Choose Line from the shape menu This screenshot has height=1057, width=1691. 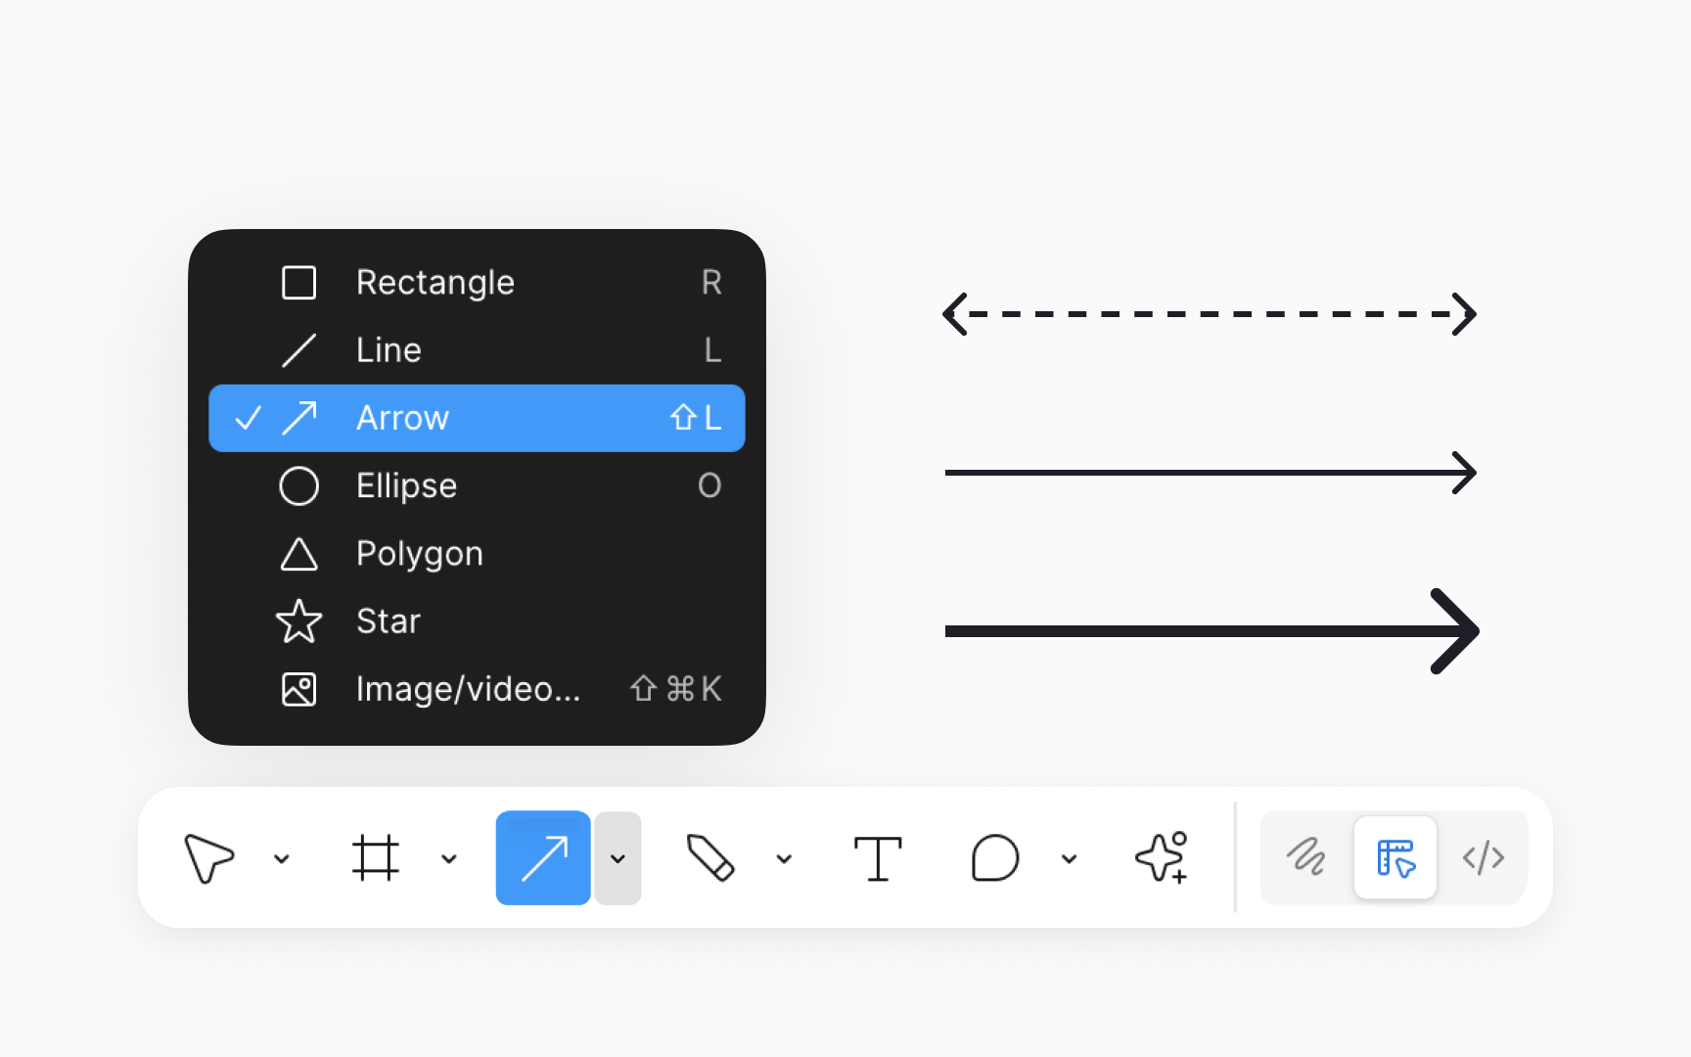tap(477, 350)
